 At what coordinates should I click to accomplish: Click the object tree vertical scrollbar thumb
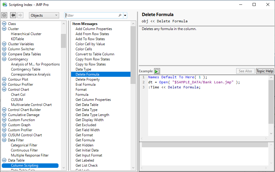coord(63,41)
